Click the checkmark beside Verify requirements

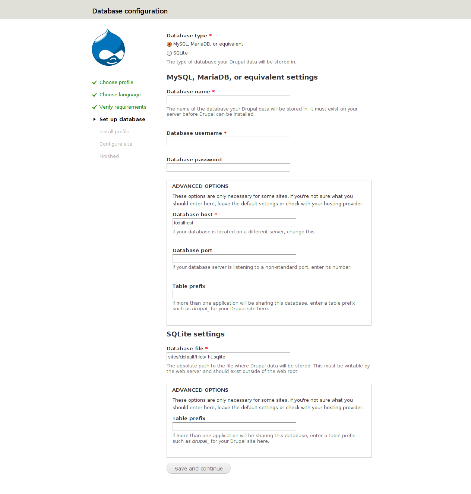[95, 107]
